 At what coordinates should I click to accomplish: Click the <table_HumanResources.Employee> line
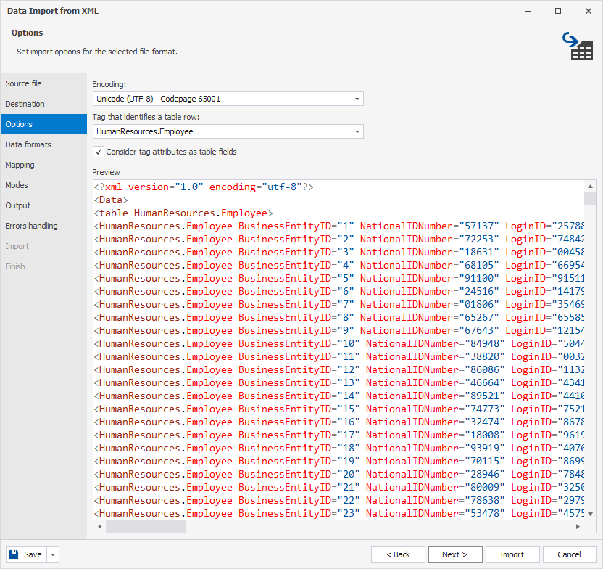183,213
